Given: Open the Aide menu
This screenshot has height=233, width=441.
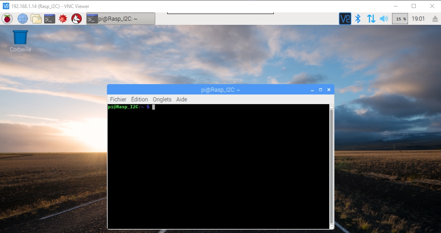Looking at the screenshot, I should [x=182, y=99].
